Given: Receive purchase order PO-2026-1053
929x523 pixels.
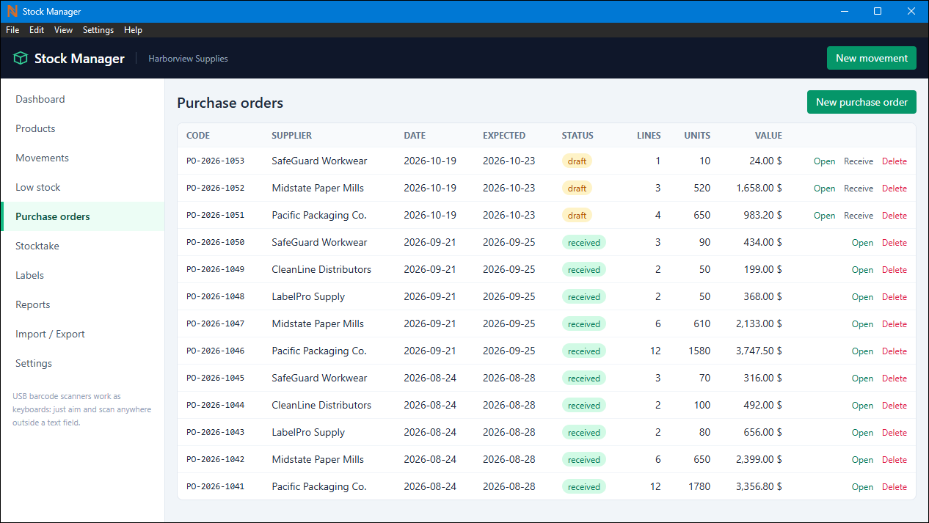Looking at the screenshot, I should [x=859, y=161].
